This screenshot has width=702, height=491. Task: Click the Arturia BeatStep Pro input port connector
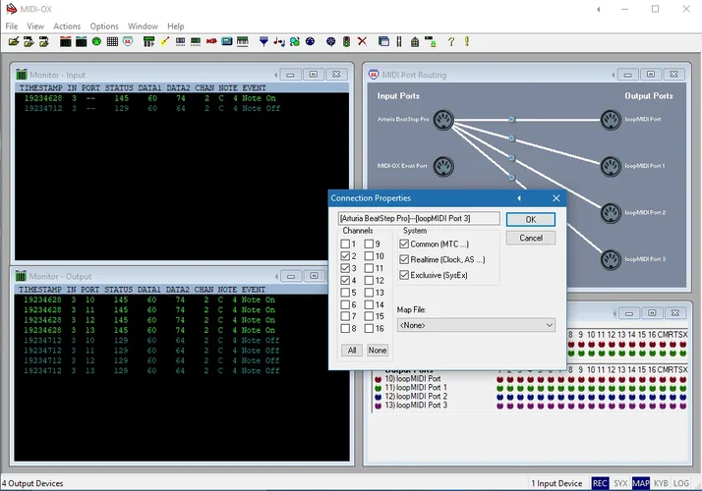(x=443, y=120)
